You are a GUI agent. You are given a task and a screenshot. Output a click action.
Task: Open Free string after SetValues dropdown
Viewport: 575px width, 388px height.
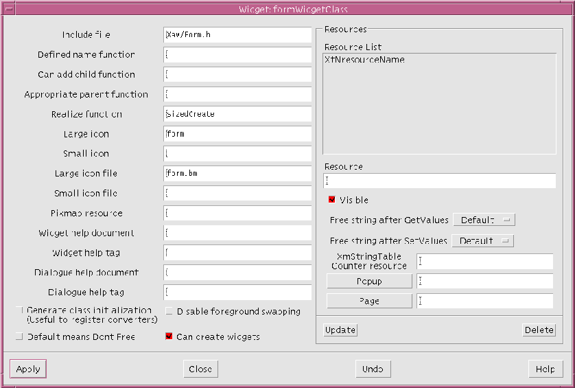coord(484,241)
